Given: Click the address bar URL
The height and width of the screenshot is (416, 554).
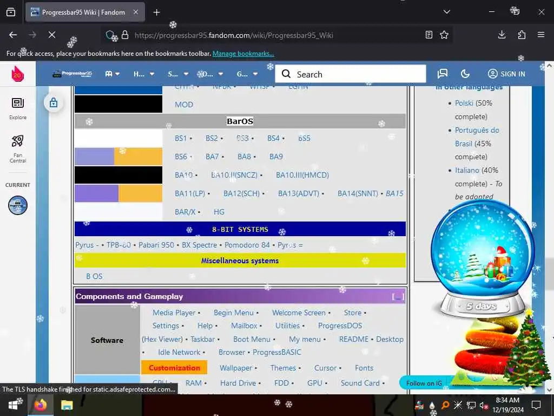Looking at the screenshot, I should [234, 35].
